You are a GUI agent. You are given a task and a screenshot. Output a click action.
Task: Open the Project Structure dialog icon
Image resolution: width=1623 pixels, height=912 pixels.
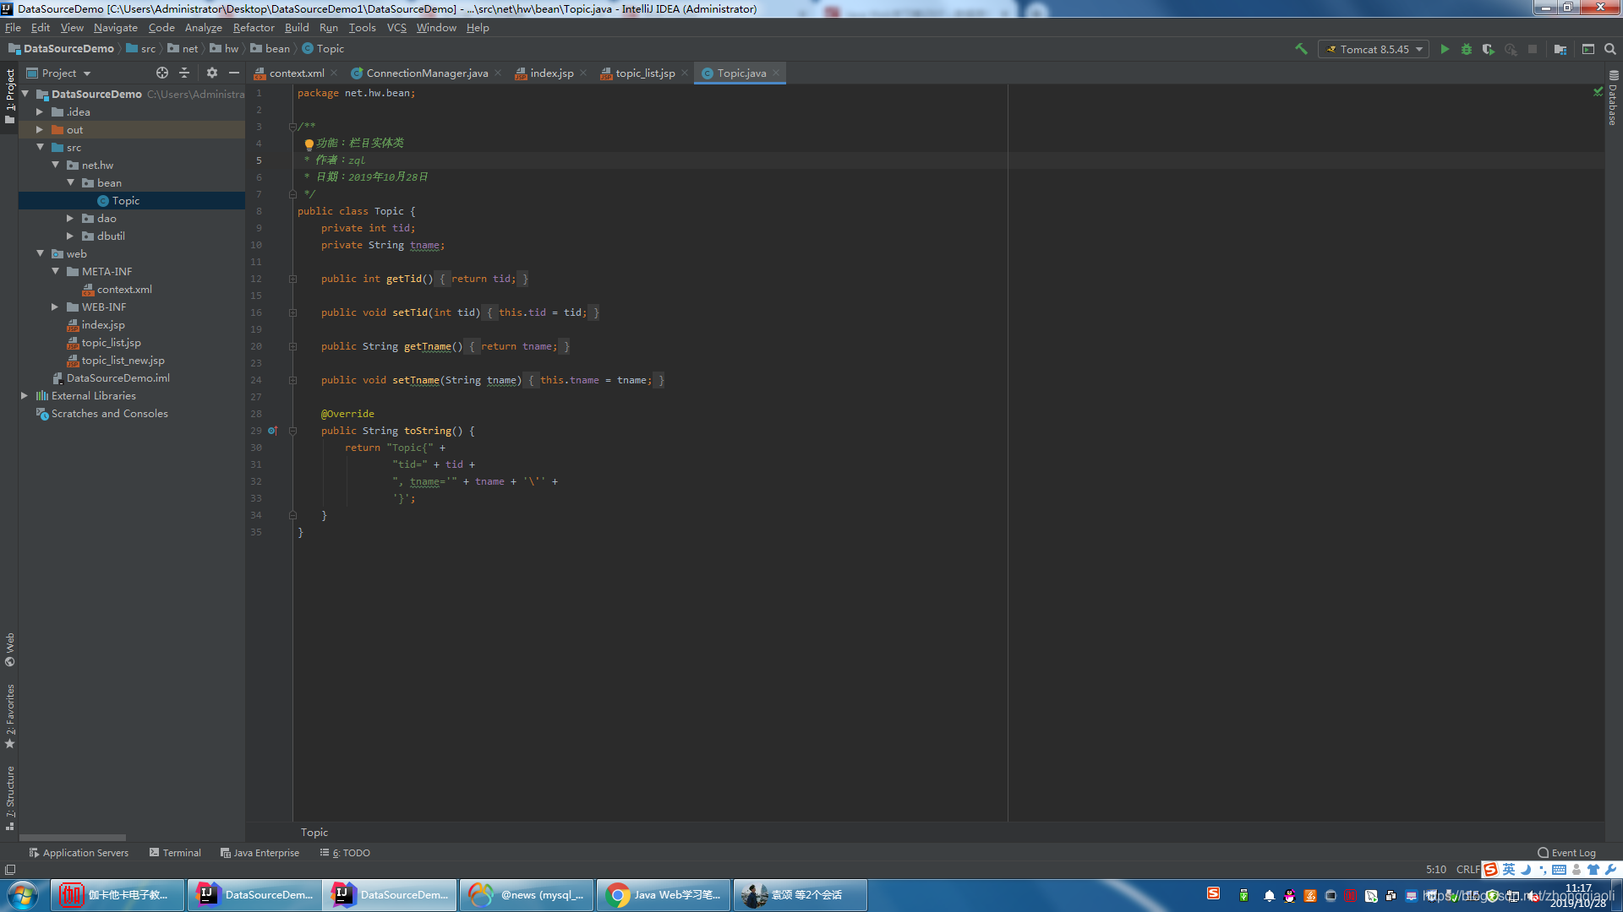point(1560,49)
